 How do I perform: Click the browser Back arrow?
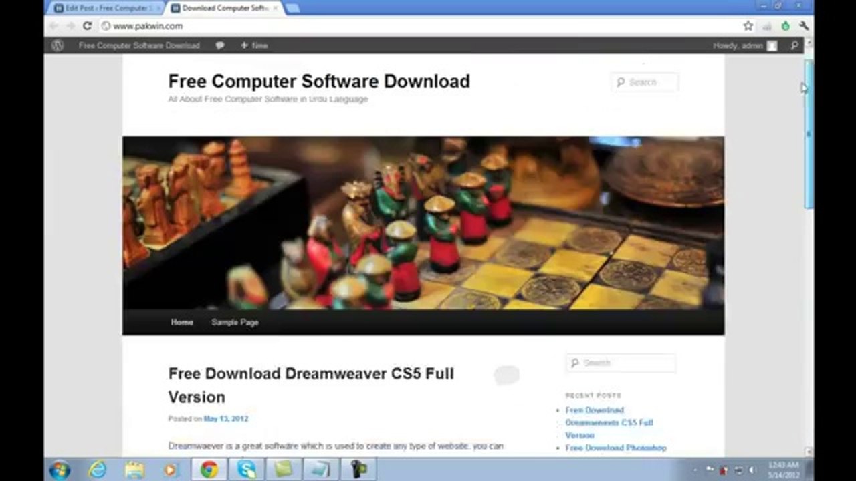pyautogui.click(x=54, y=26)
